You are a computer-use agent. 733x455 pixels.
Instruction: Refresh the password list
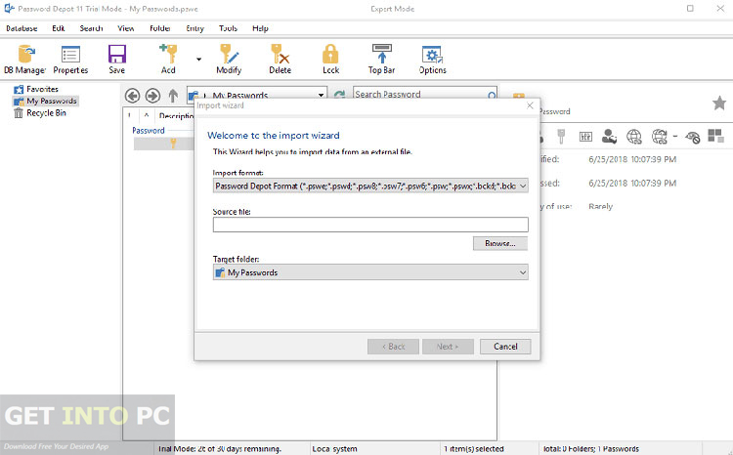pos(339,95)
